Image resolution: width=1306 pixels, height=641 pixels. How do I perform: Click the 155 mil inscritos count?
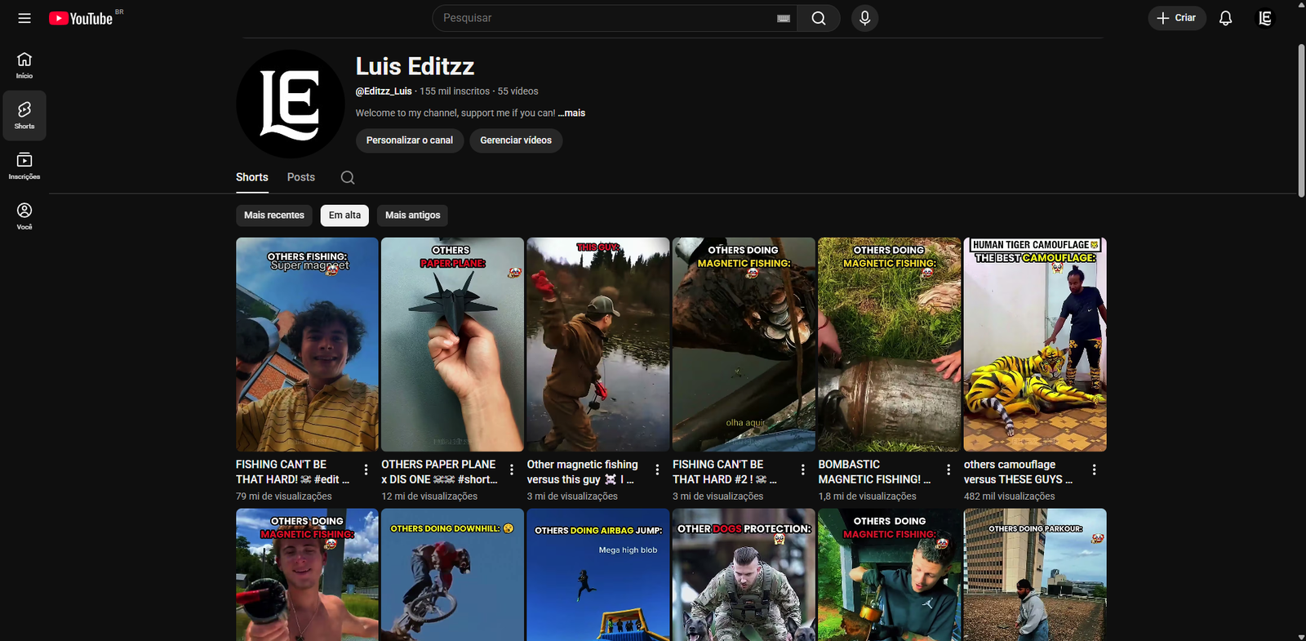tap(455, 91)
